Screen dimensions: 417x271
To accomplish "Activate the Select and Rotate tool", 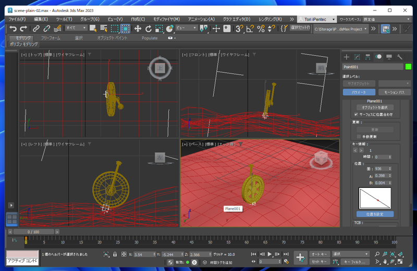I will click(x=149, y=29).
